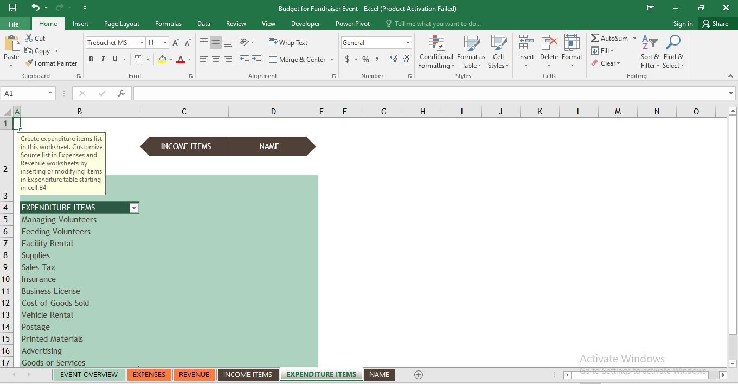Click the Format Painter icon
The width and height of the screenshot is (738, 384).
29,63
